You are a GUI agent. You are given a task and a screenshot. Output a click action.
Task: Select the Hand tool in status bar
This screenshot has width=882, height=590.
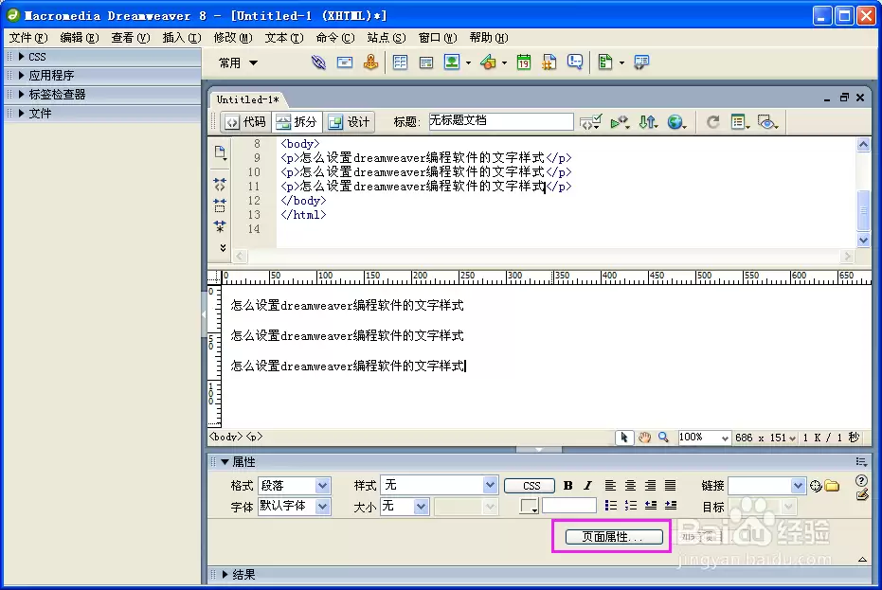click(644, 438)
